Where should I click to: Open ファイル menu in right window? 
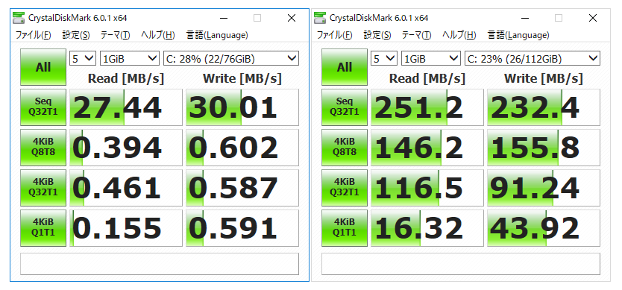[x=334, y=35]
